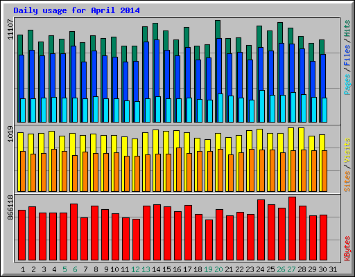This screenshot has height=277, width=355.
Task: Click the Hits legend label
Action: (347, 28)
